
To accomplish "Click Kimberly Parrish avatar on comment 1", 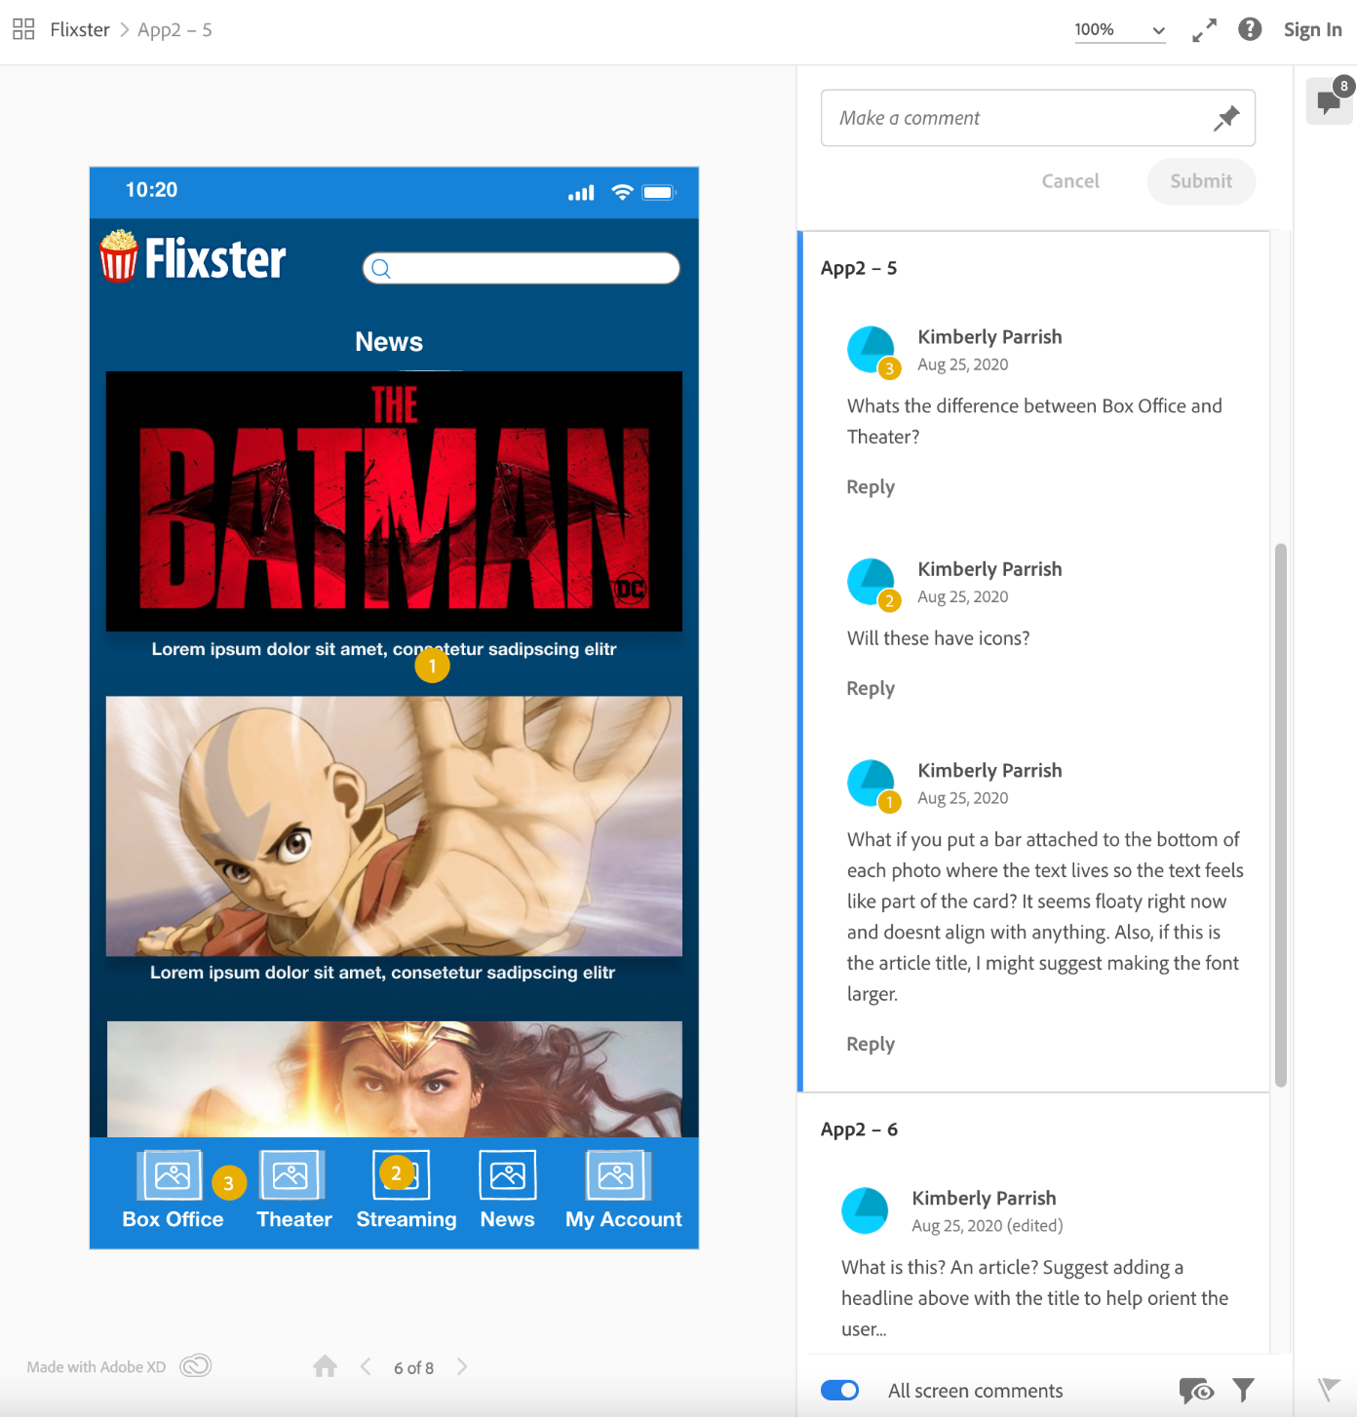I will tap(871, 784).
